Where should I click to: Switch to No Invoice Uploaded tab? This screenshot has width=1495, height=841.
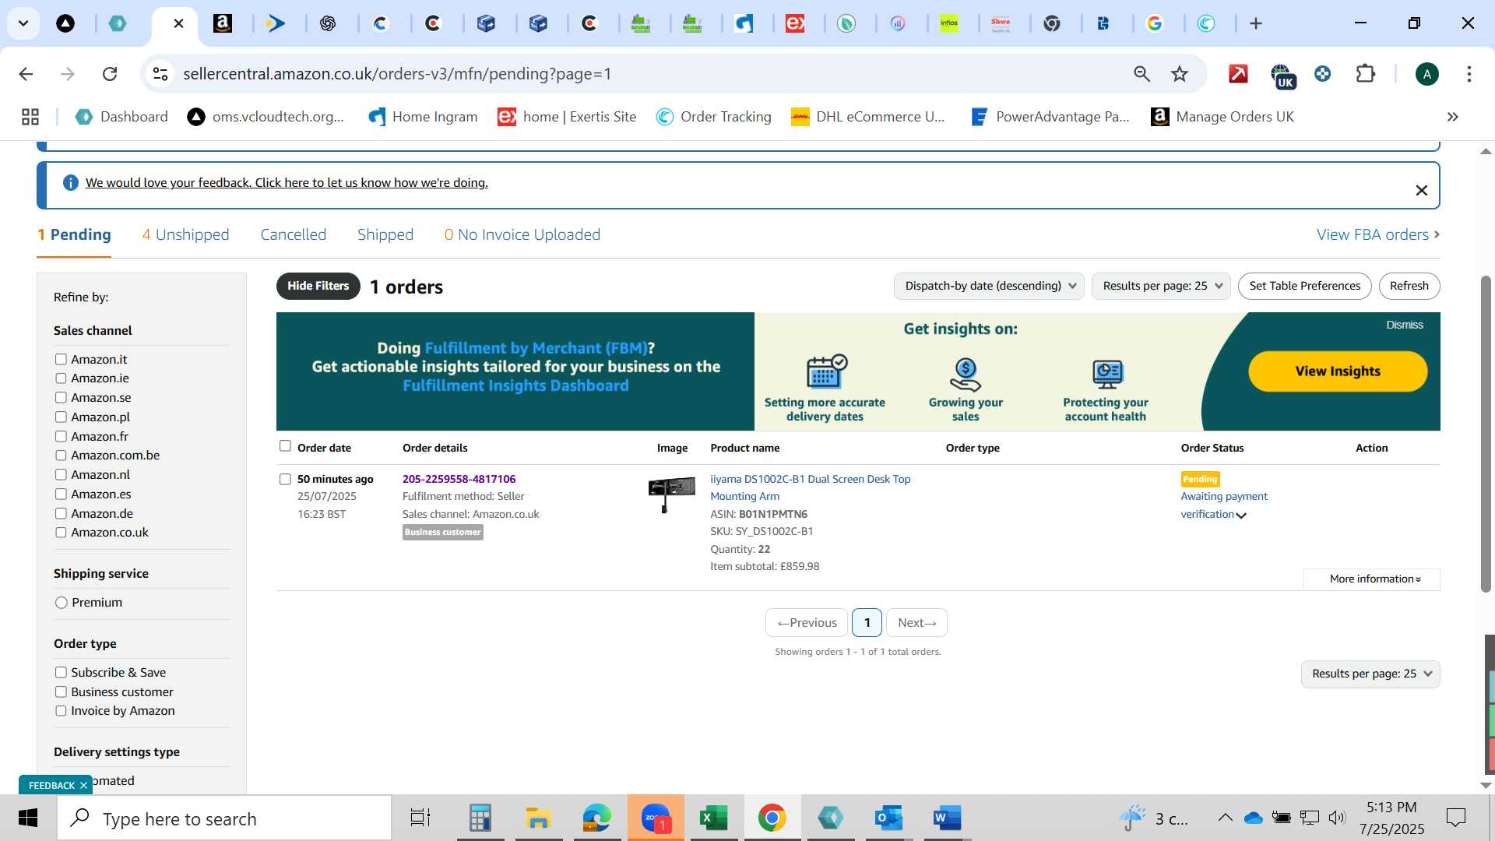coord(522,235)
